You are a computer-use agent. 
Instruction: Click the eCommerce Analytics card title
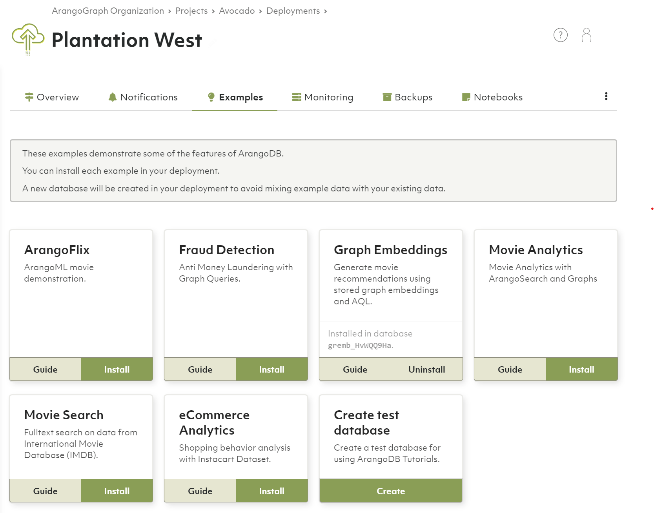pos(214,422)
